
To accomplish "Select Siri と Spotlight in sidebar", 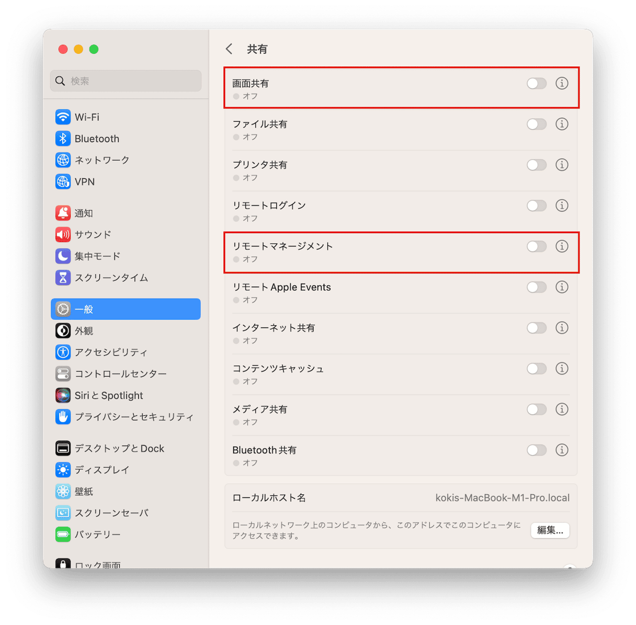I will point(126,395).
